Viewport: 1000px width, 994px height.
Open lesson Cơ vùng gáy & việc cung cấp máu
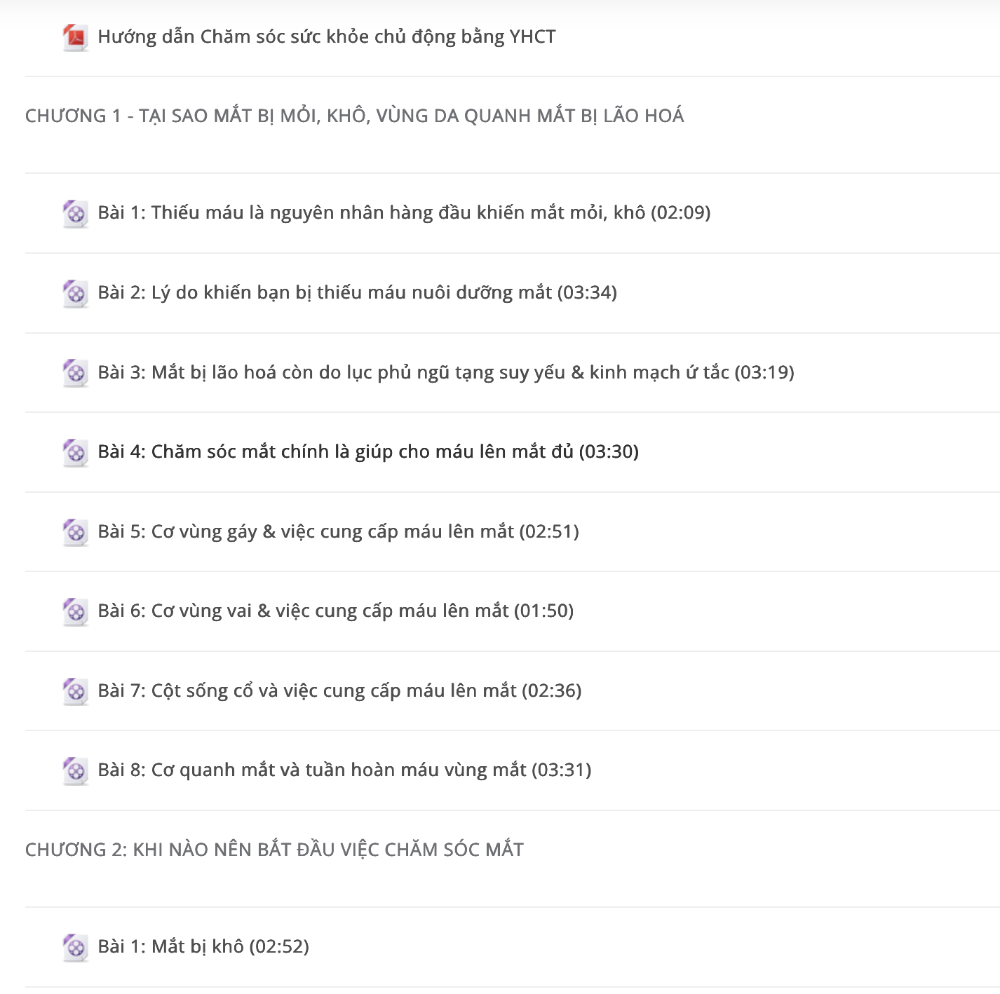[339, 531]
